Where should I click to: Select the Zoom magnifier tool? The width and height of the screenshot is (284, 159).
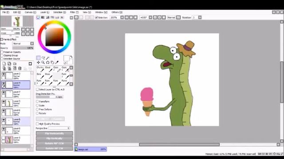pos(43,62)
